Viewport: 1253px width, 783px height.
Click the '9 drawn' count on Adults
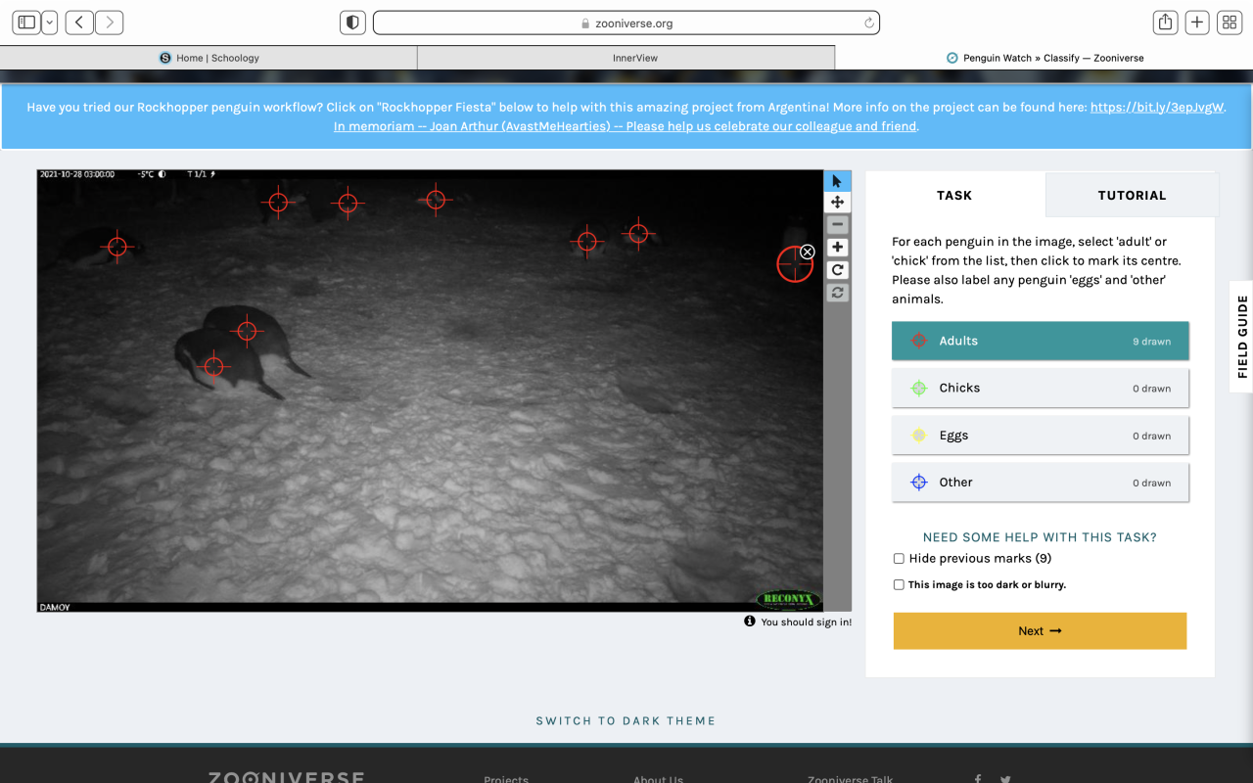[x=1152, y=342]
